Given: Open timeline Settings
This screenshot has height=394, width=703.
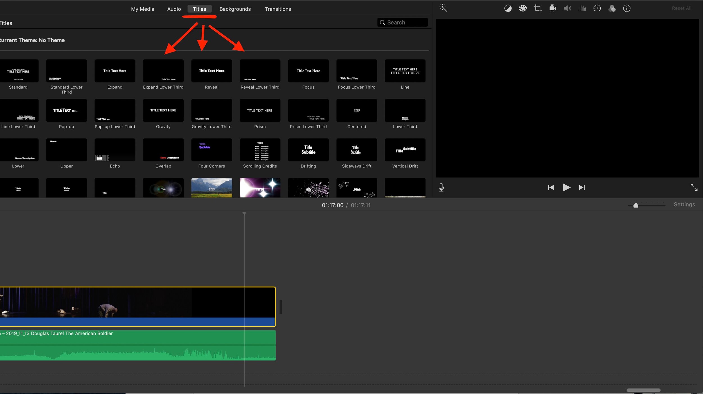Looking at the screenshot, I should pyautogui.click(x=684, y=205).
